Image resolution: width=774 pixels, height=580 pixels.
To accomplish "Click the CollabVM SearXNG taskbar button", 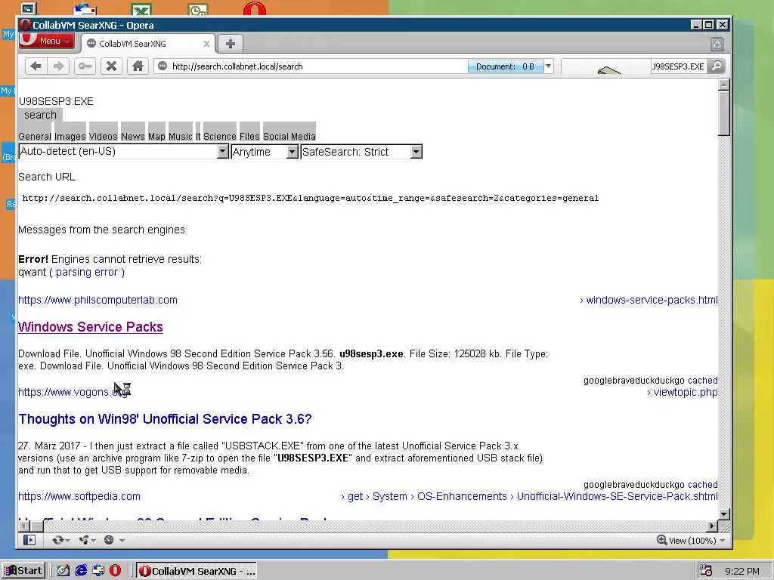I will pyautogui.click(x=197, y=571).
